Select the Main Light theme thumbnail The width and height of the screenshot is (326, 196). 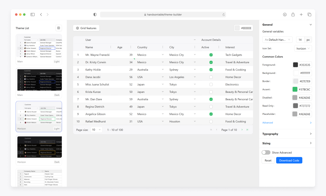pyautogui.click(x=39, y=49)
